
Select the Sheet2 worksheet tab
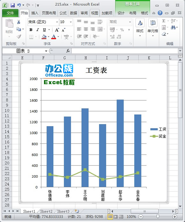(x=46, y=212)
